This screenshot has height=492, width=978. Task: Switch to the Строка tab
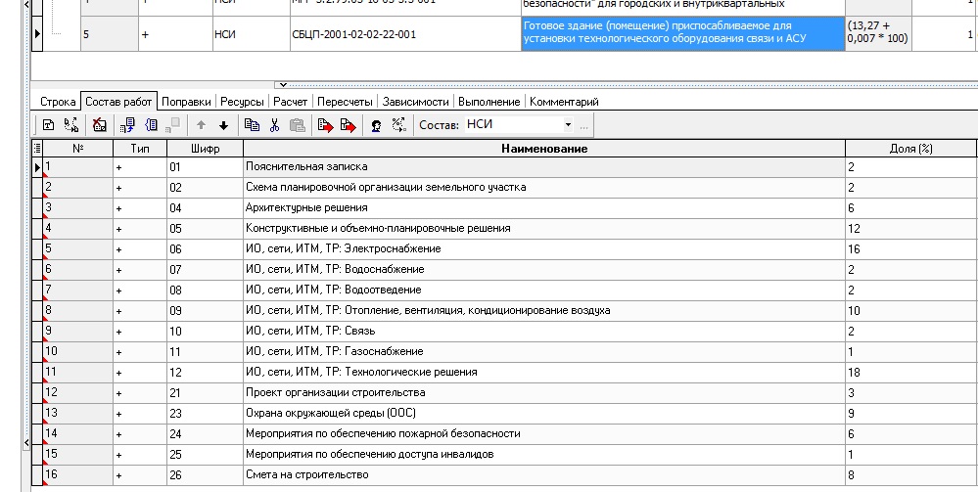point(58,102)
